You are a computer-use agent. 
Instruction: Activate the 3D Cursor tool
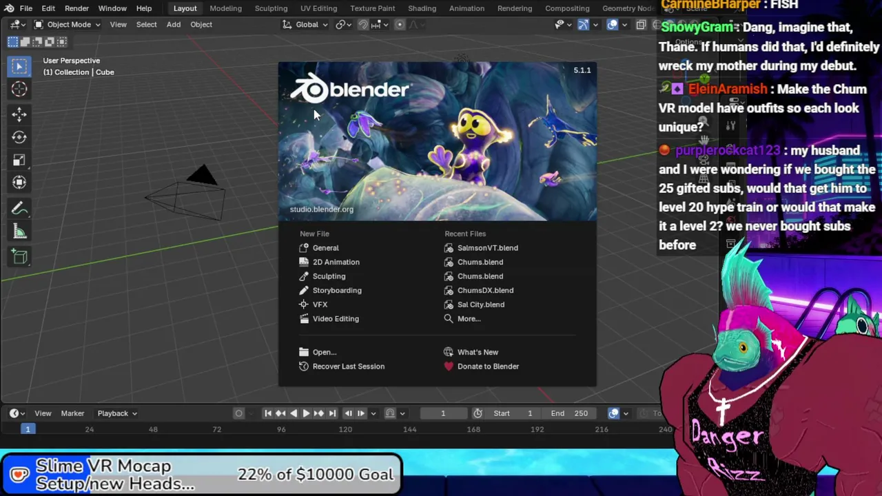[x=19, y=90]
